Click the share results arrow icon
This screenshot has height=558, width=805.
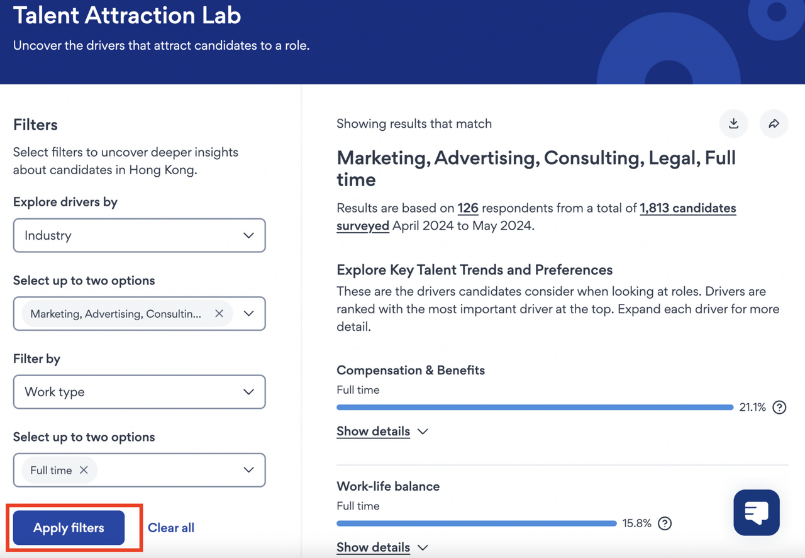click(774, 124)
